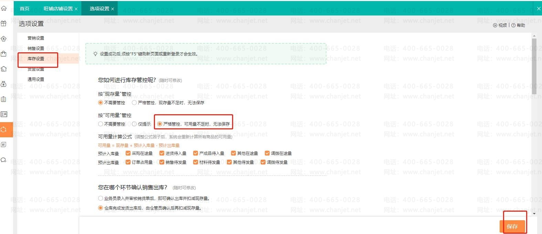542x234 pixels.
Task: Open 通用设置 in settings menu
Action: click(36, 79)
